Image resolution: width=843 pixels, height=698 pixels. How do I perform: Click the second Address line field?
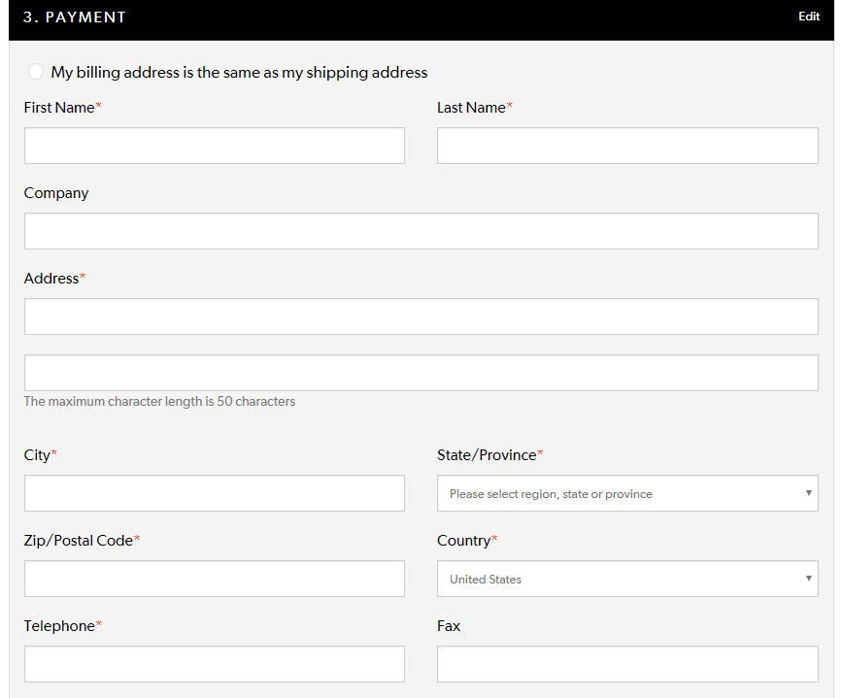coord(421,373)
